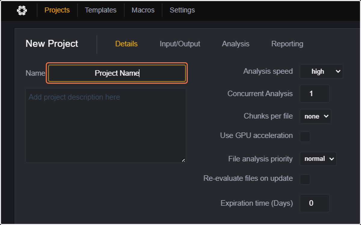Enable Use GPU acceleration checkbox

(x=305, y=137)
